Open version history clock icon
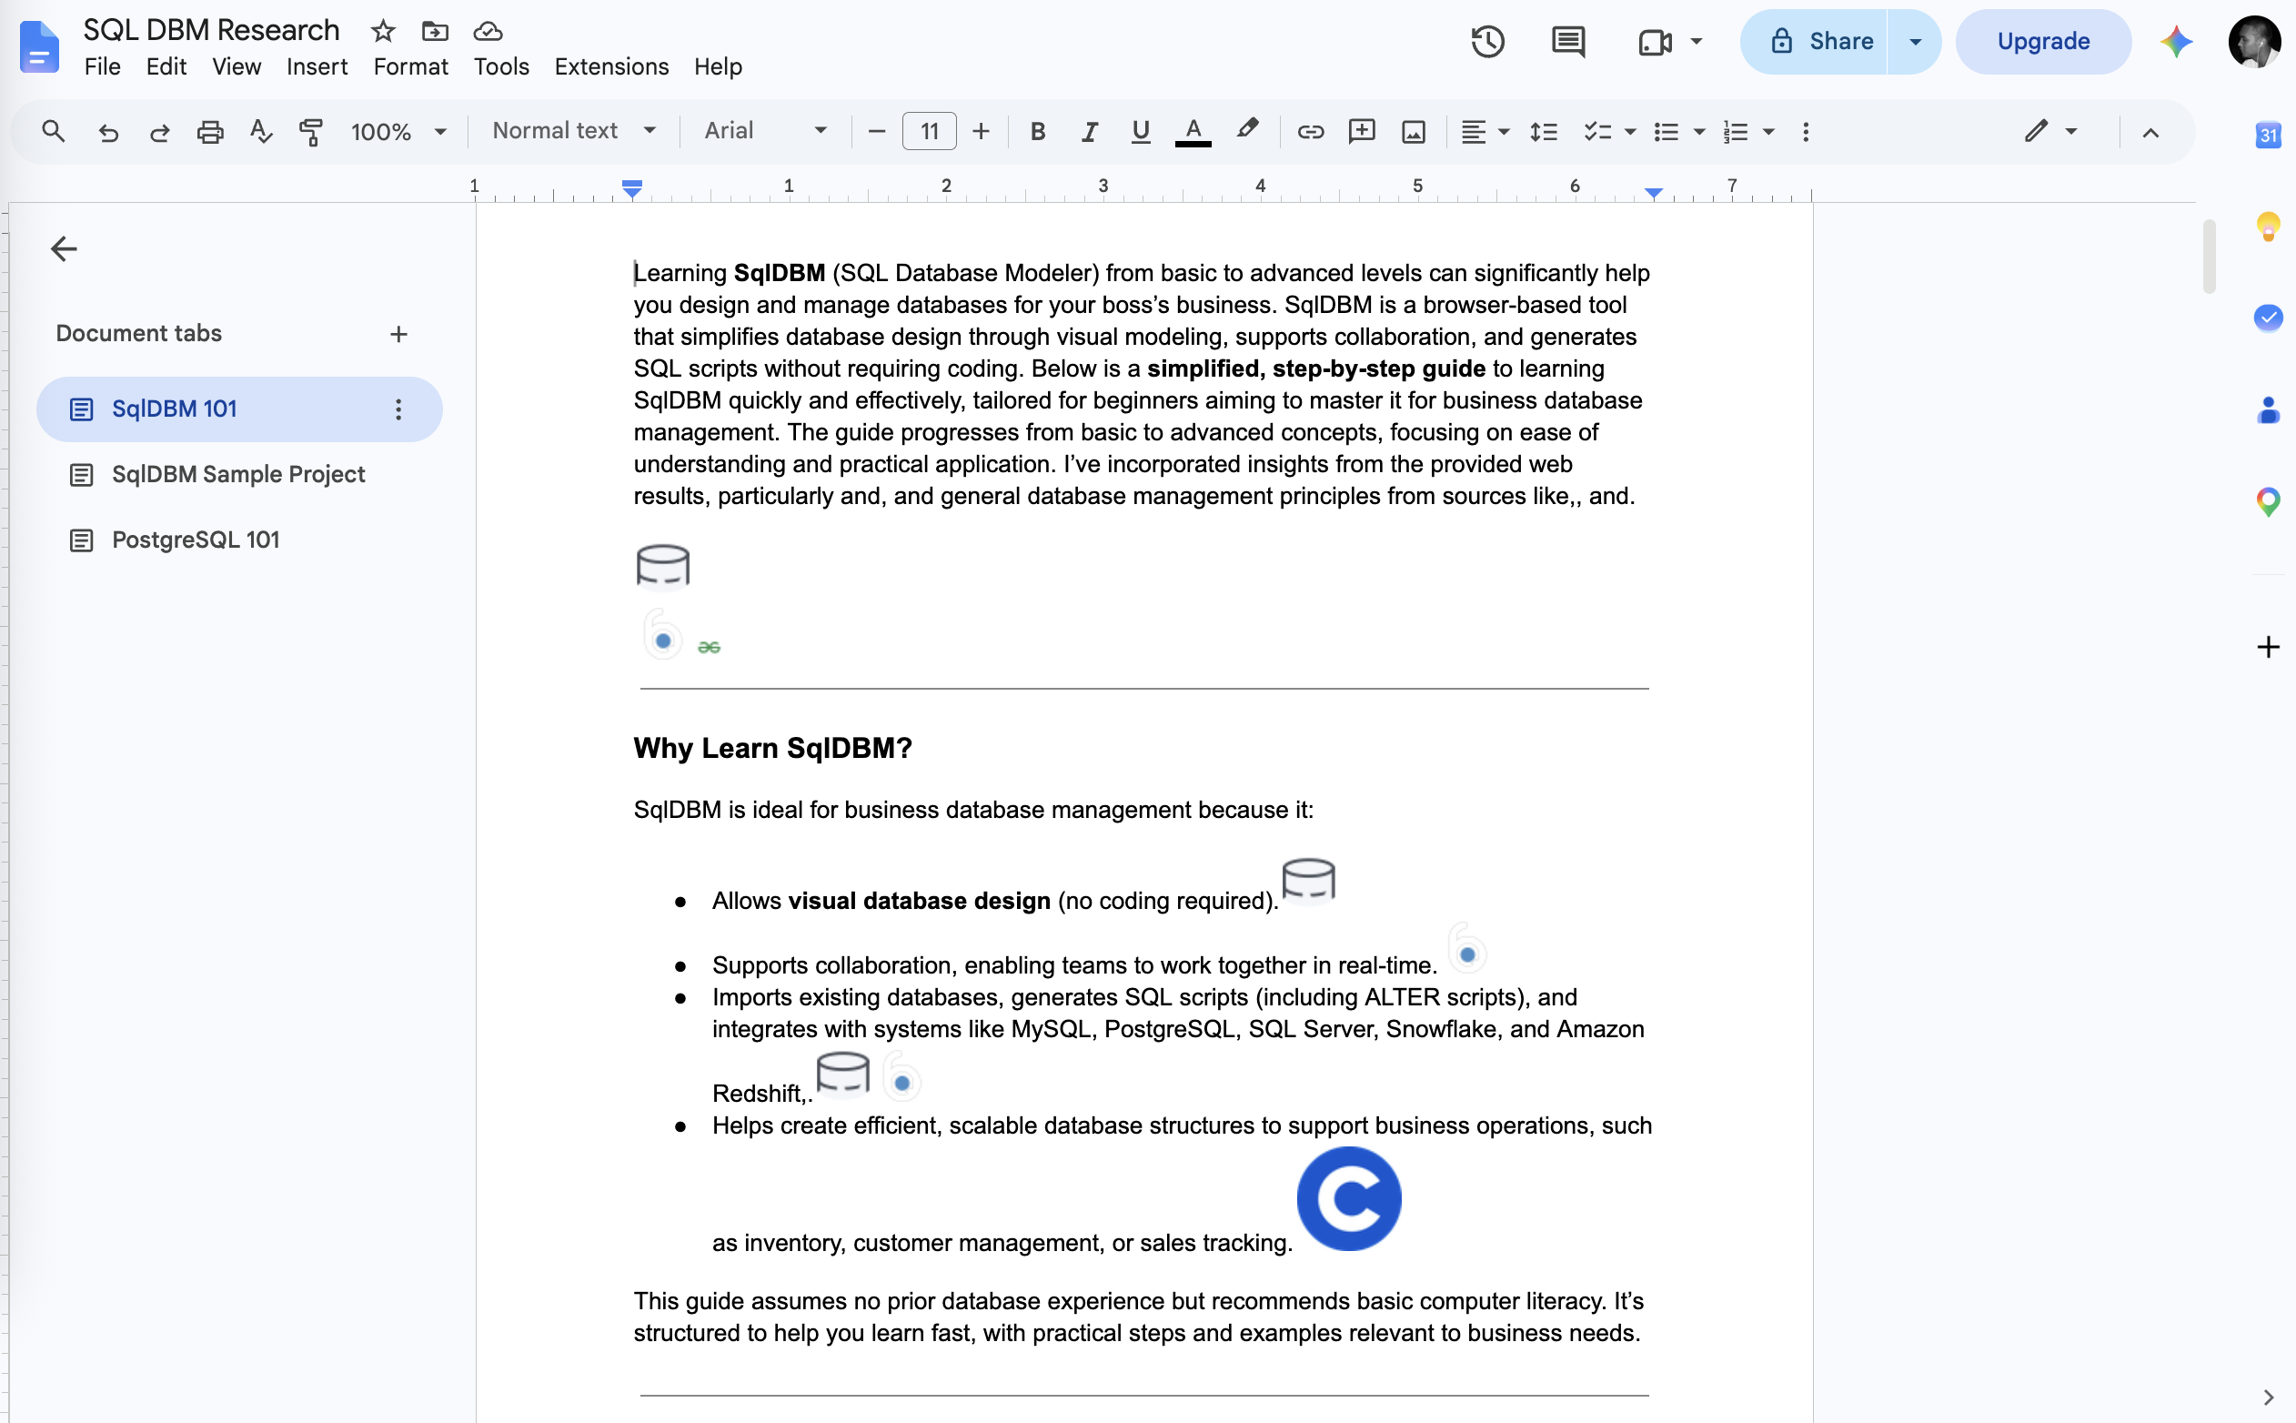 click(1486, 42)
